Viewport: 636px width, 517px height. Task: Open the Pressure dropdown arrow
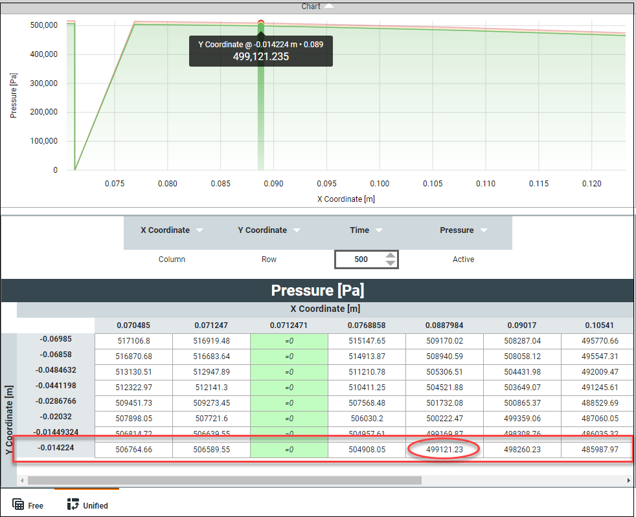484,230
